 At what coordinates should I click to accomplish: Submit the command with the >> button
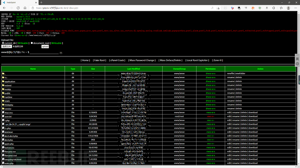tap(61, 53)
